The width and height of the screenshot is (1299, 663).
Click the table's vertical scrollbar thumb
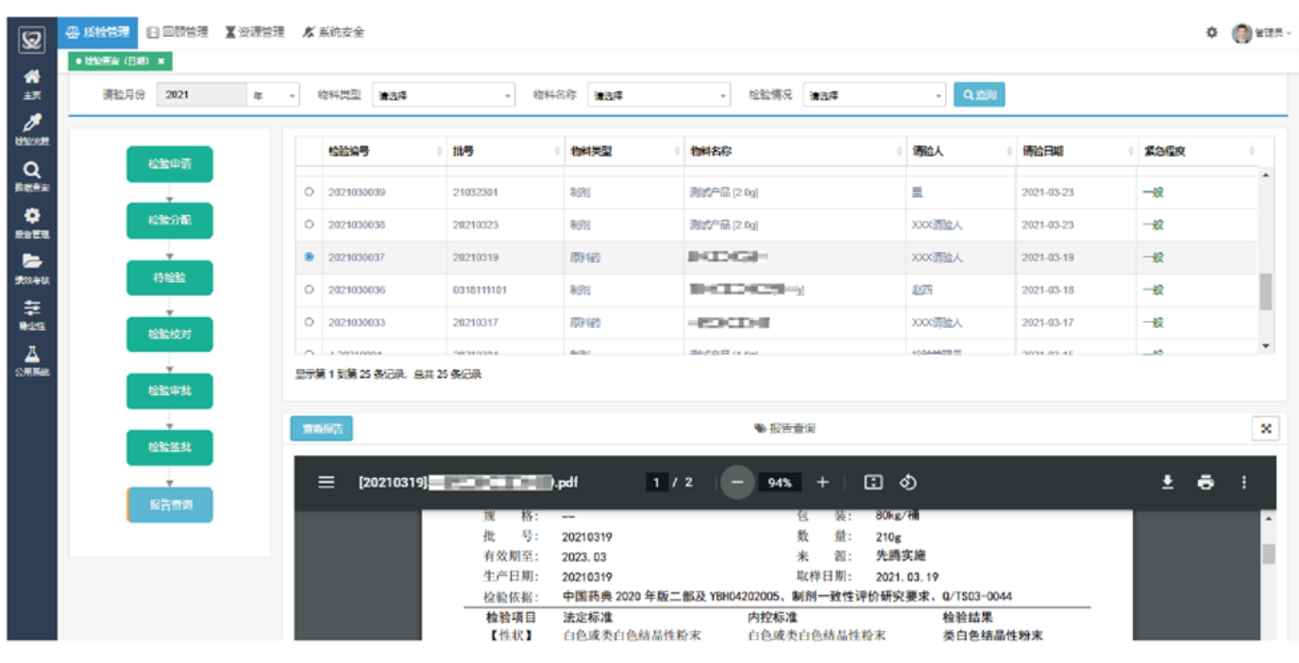coord(1266,291)
